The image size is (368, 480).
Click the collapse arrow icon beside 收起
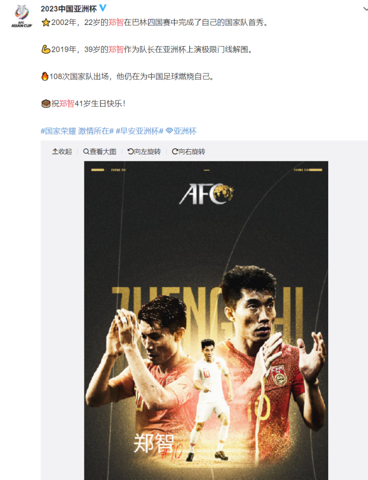click(55, 152)
